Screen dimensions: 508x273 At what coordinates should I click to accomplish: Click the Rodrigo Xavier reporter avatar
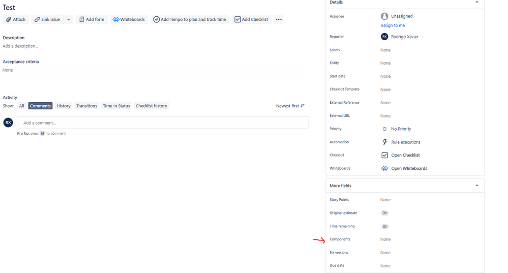[x=384, y=37]
